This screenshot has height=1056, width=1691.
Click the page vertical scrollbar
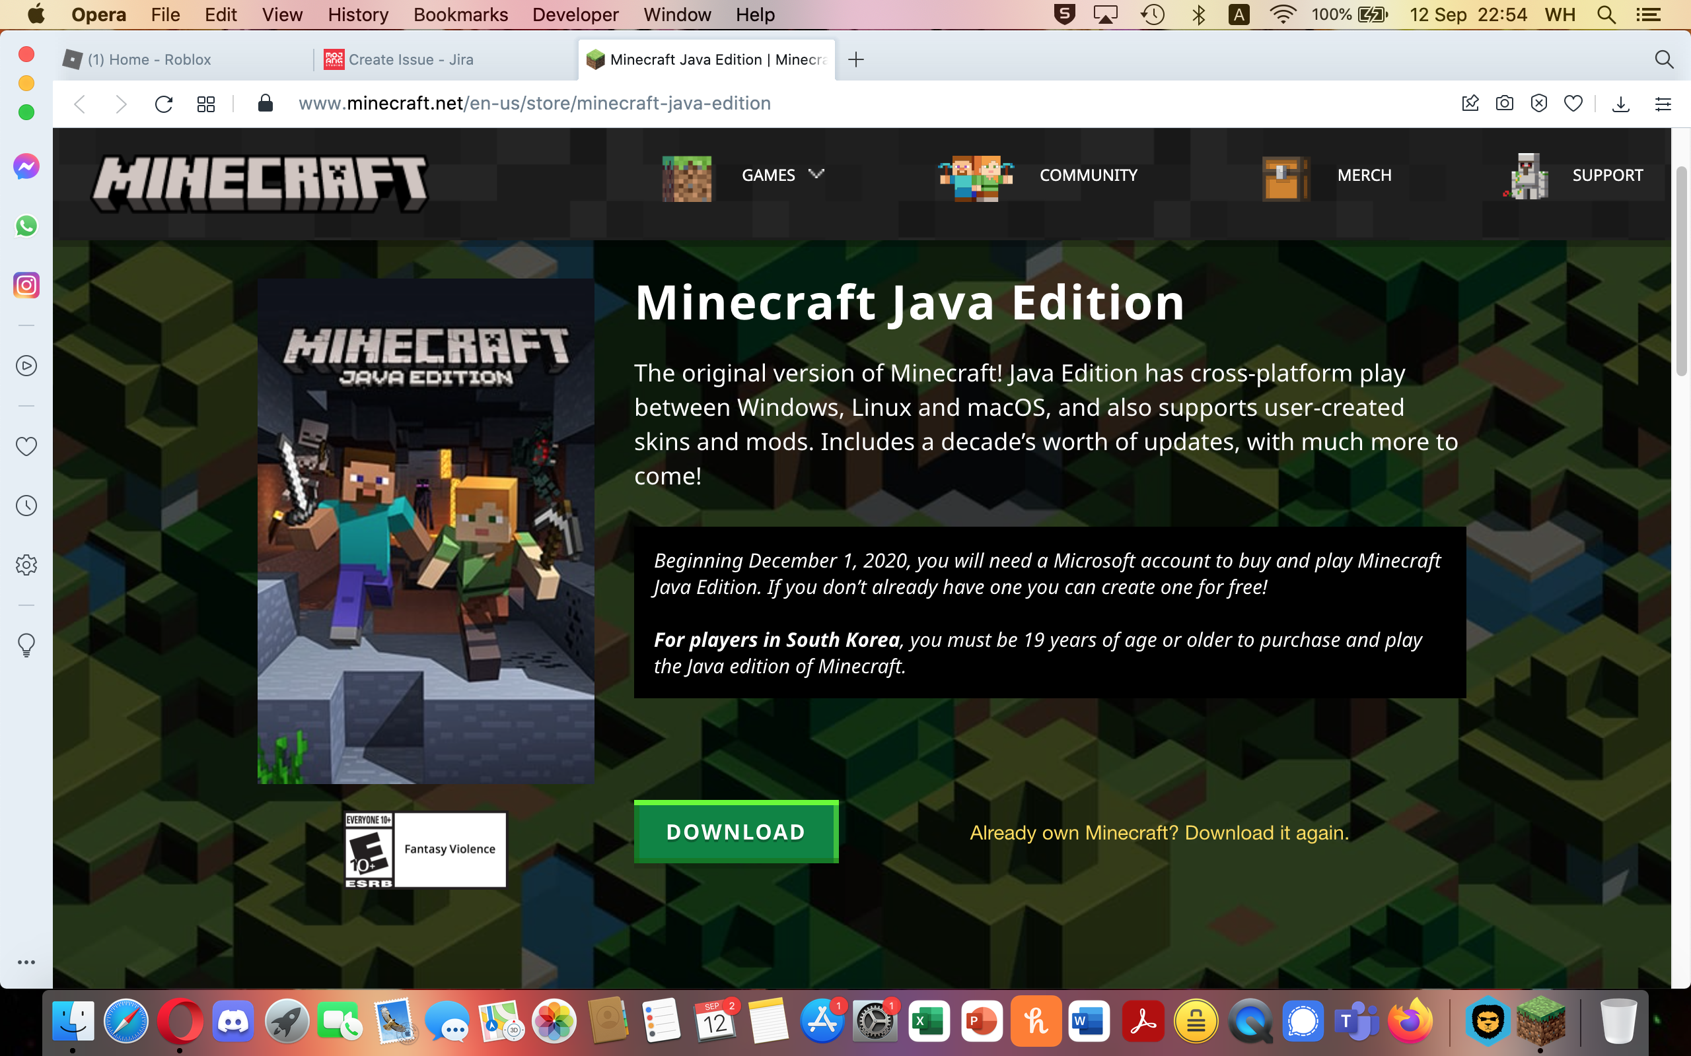1681,273
